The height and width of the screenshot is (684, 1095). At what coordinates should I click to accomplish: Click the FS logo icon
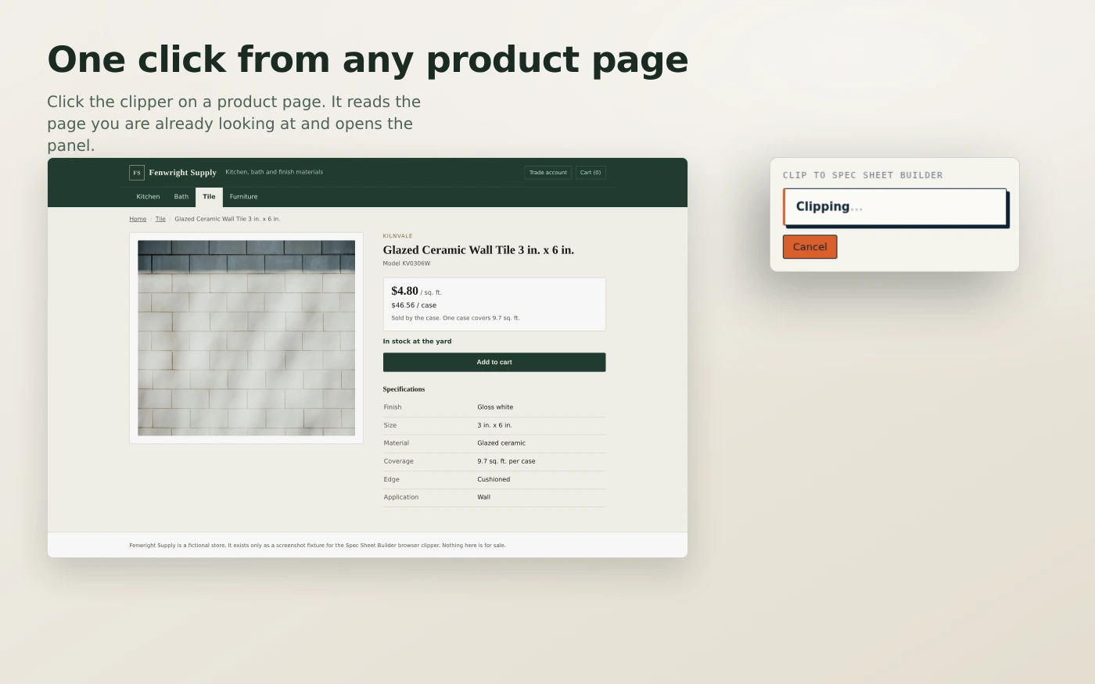coord(137,173)
